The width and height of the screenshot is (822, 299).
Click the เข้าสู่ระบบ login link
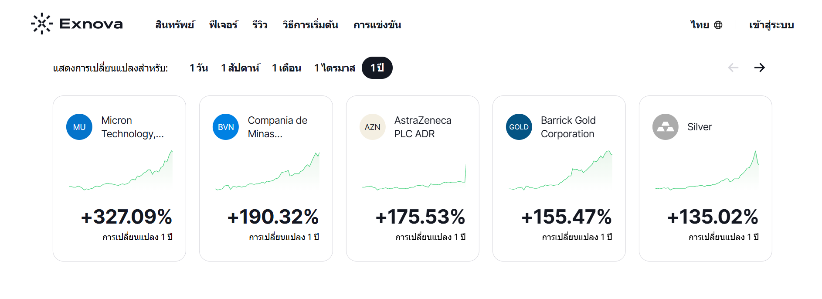coord(771,25)
